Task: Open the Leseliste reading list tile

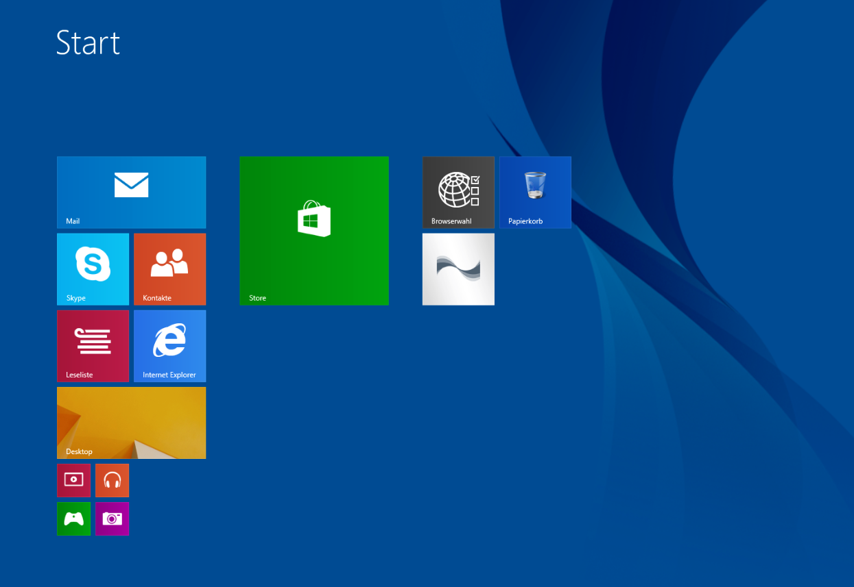Action: (x=93, y=345)
